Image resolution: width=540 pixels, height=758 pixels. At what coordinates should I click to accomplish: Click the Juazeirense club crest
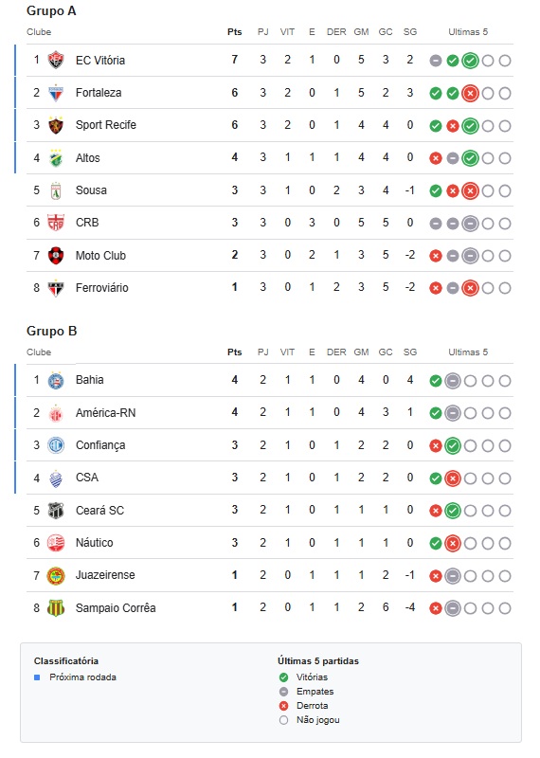click(56, 576)
